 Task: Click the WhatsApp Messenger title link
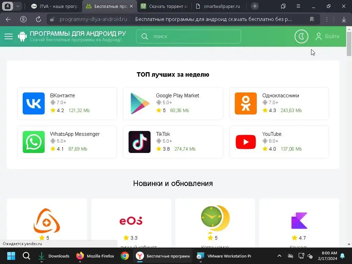click(x=75, y=134)
